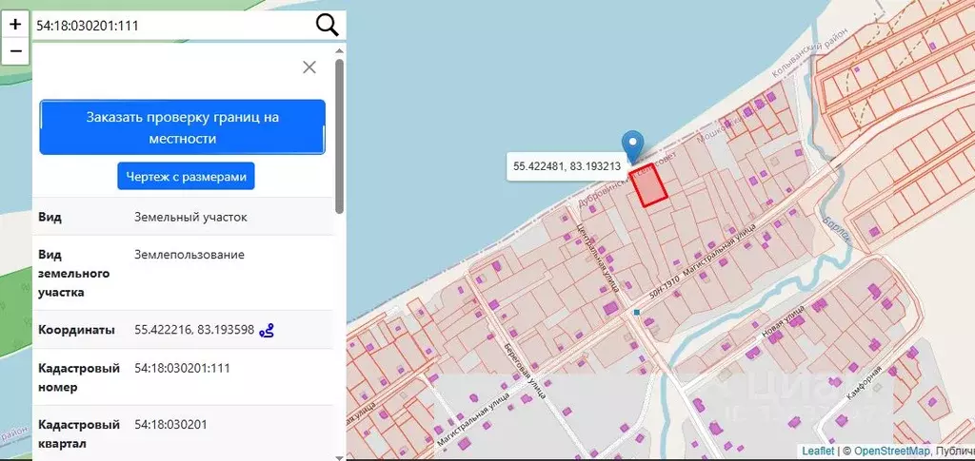This screenshot has height=461, width=975.
Task: Click the info panel scrollbar thumb
Action: (x=340, y=133)
